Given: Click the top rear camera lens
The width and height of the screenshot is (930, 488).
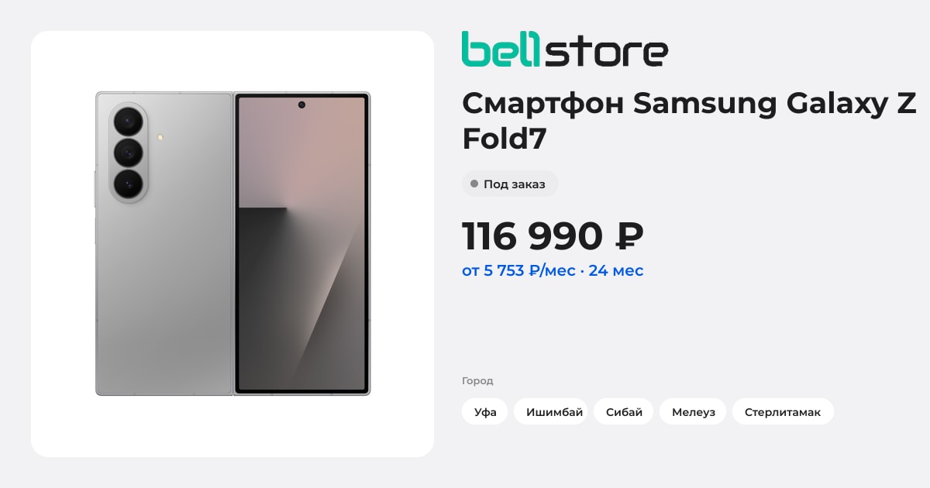Looking at the screenshot, I should (128, 122).
